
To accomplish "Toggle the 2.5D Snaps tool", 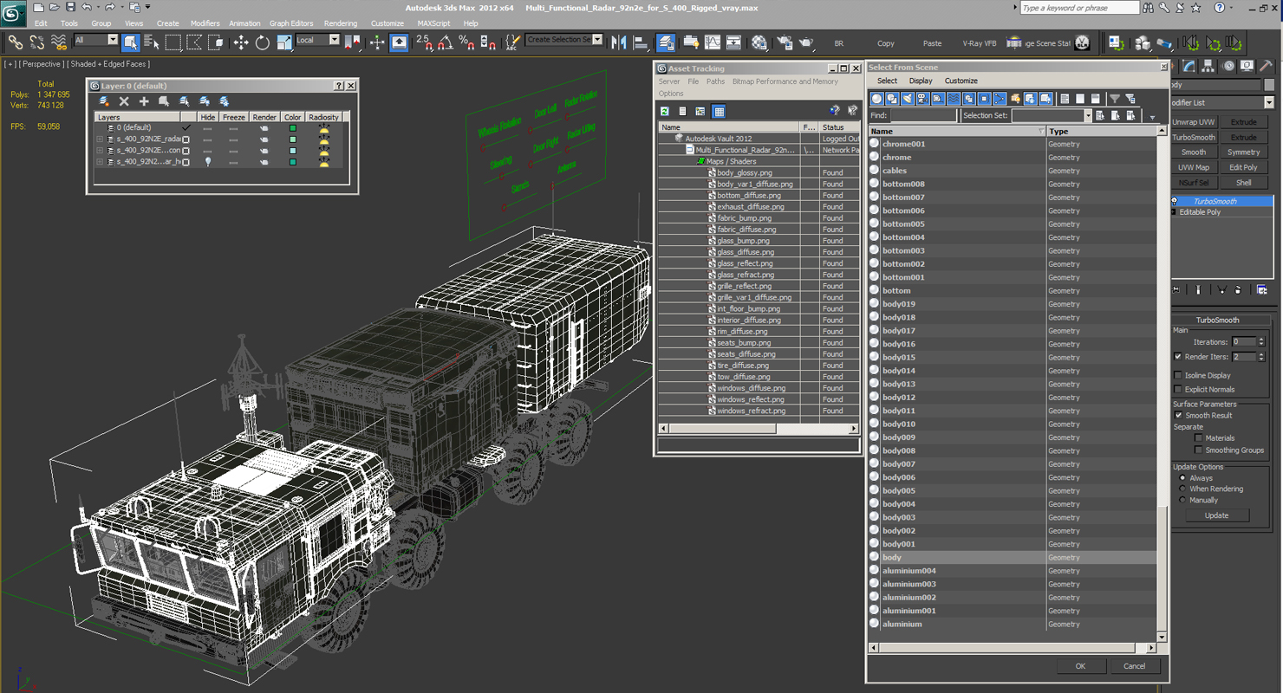I will click(x=424, y=42).
